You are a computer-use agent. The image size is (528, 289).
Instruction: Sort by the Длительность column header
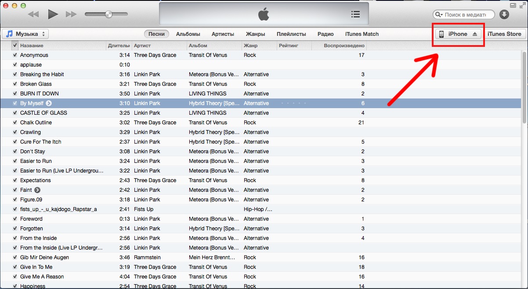point(119,46)
